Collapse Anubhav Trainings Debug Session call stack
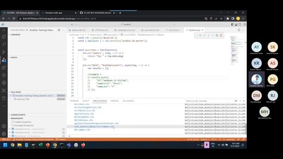 [11, 95]
